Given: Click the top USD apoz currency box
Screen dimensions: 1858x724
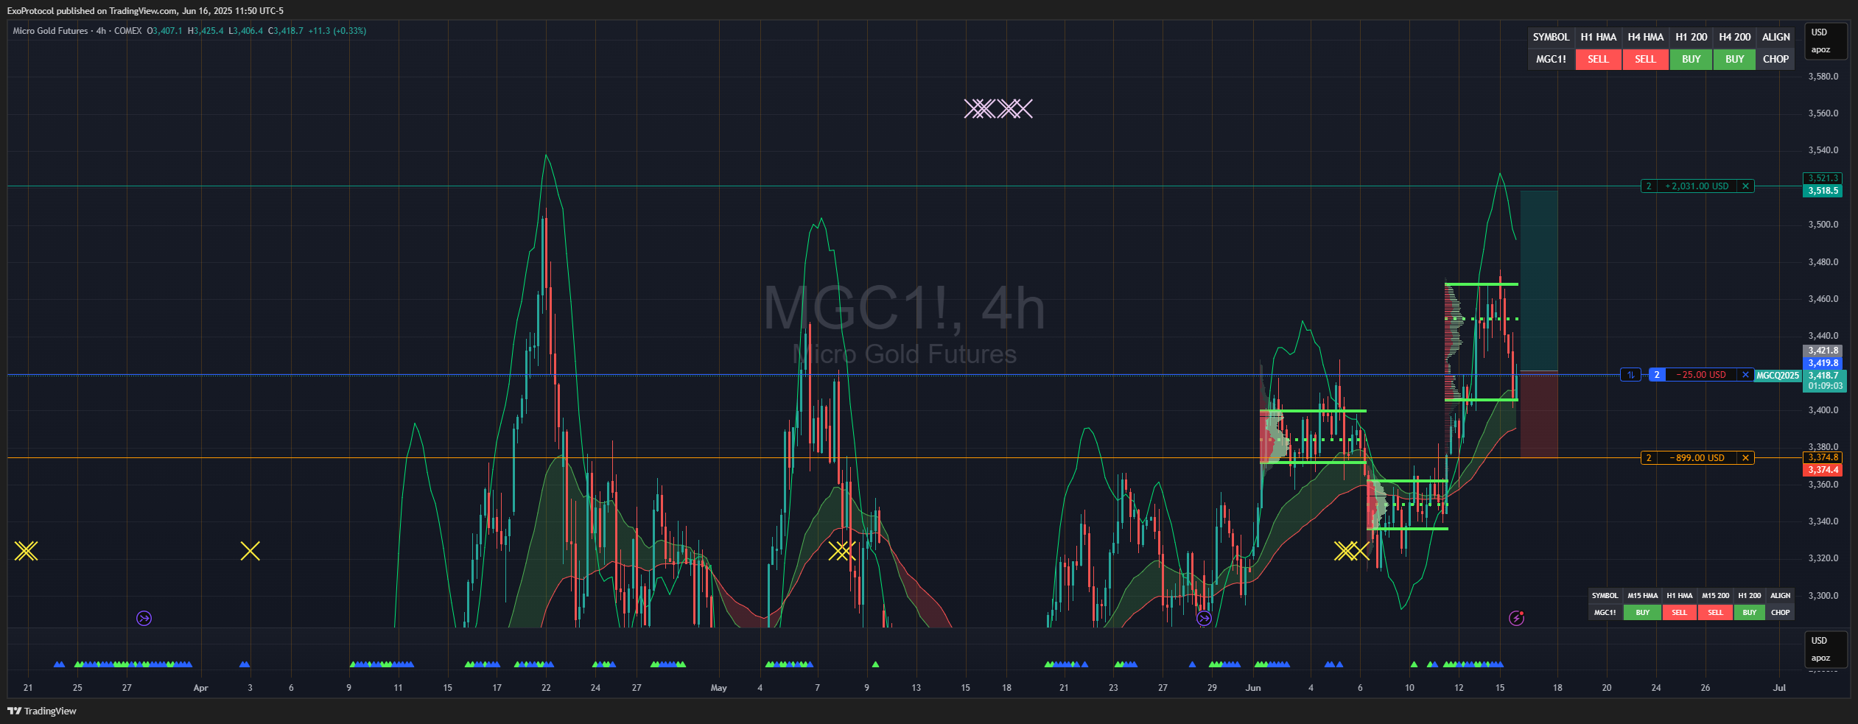Looking at the screenshot, I should [x=1825, y=41].
